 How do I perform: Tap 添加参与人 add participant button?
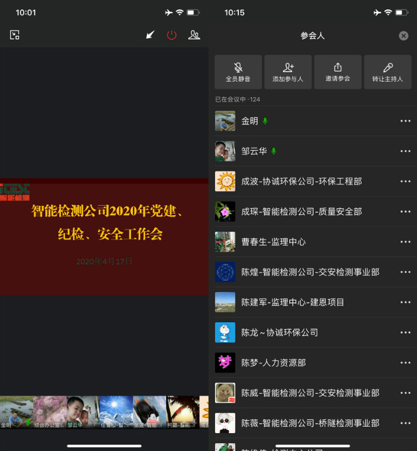(288, 72)
